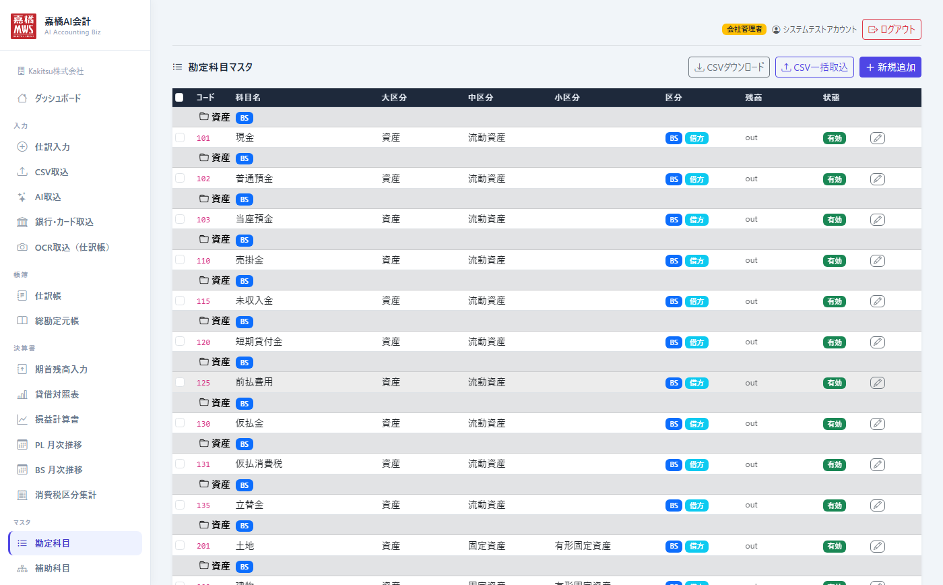The width and height of the screenshot is (943, 585).
Task: Click the 残高 column header
Action: coord(753,98)
